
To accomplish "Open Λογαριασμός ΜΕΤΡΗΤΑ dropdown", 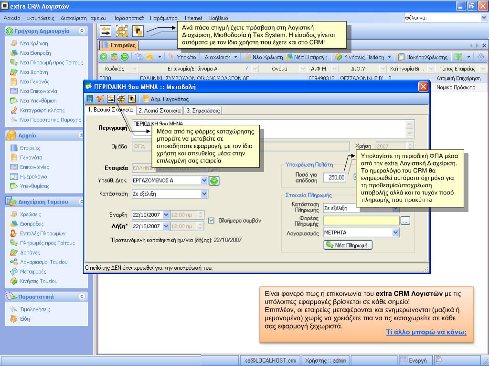I will pos(396,233).
